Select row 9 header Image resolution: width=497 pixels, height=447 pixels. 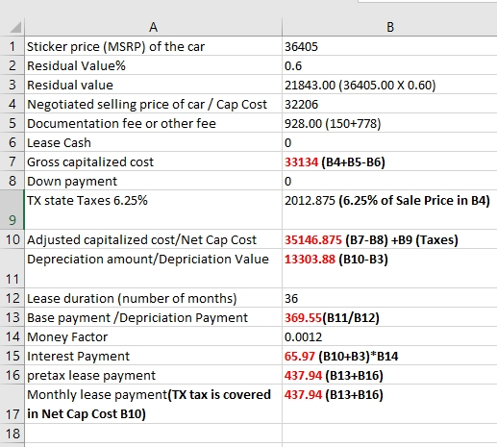[x=12, y=210]
